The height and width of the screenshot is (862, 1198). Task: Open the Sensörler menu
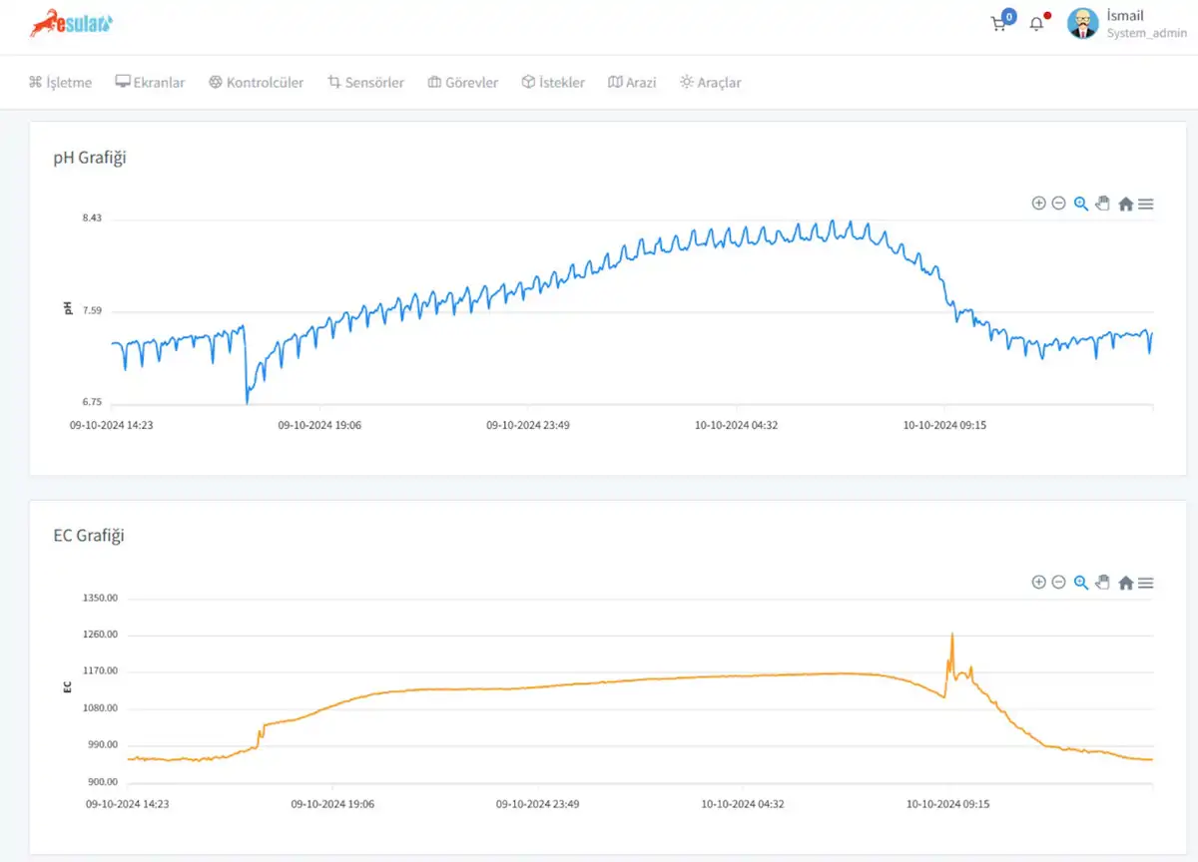pos(365,83)
